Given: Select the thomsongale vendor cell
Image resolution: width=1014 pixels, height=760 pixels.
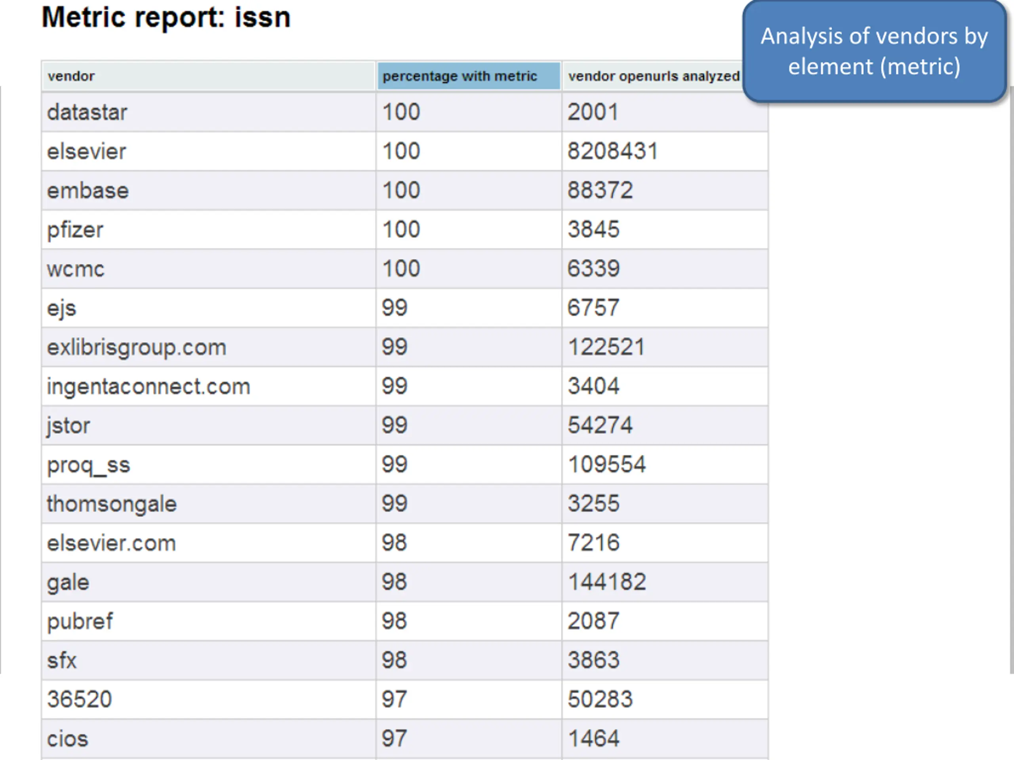Looking at the screenshot, I should [x=209, y=504].
